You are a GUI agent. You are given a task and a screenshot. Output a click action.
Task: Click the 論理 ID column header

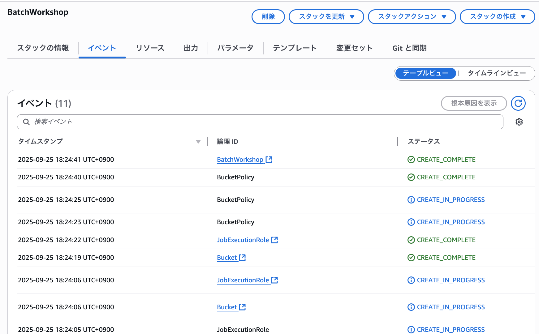pos(227,142)
